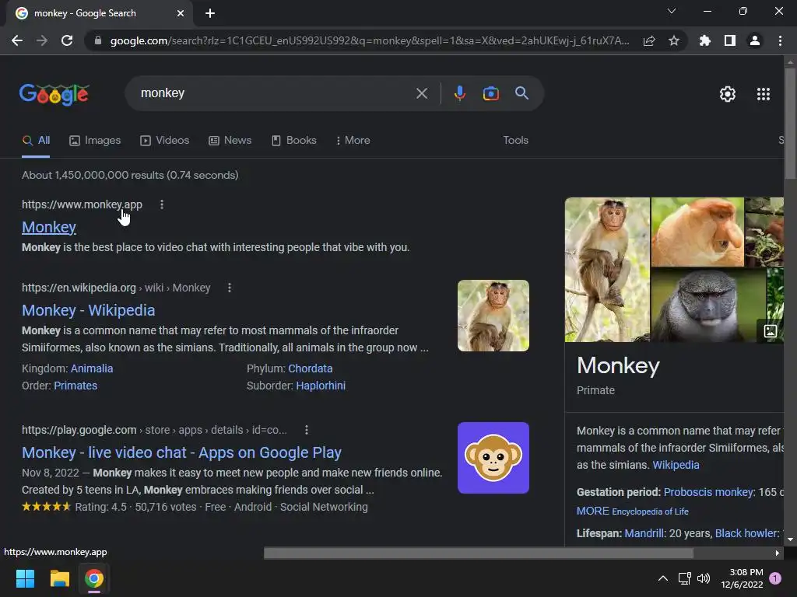Open the Monkey video chat link
The height and width of the screenshot is (597, 797).
tap(49, 227)
